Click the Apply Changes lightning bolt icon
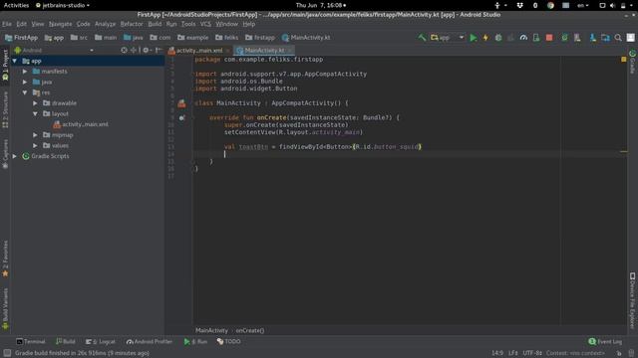Screen dimensions: 638x358 pyautogui.click(x=485, y=38)
